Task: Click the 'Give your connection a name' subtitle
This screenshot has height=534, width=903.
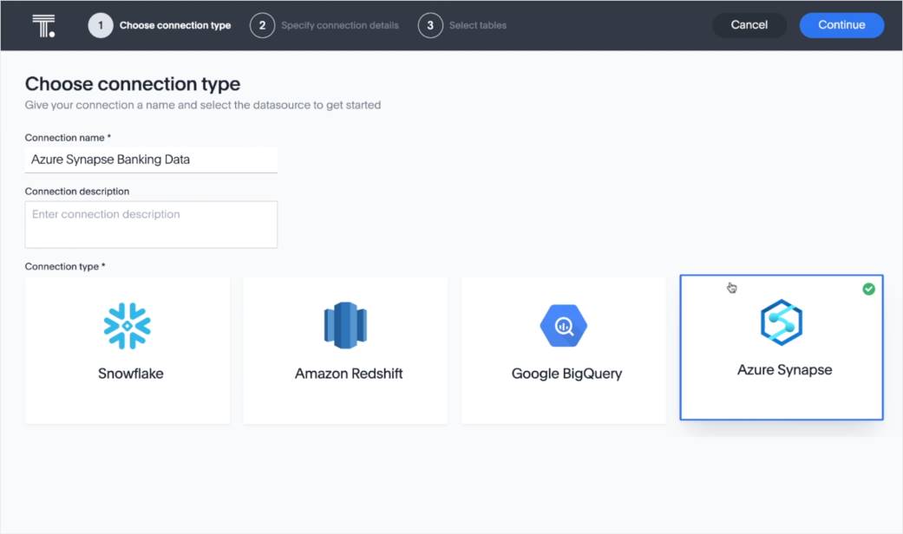Action: 203,105
